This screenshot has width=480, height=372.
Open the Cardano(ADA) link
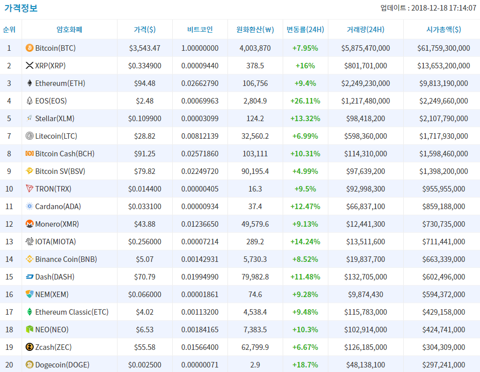58,207
